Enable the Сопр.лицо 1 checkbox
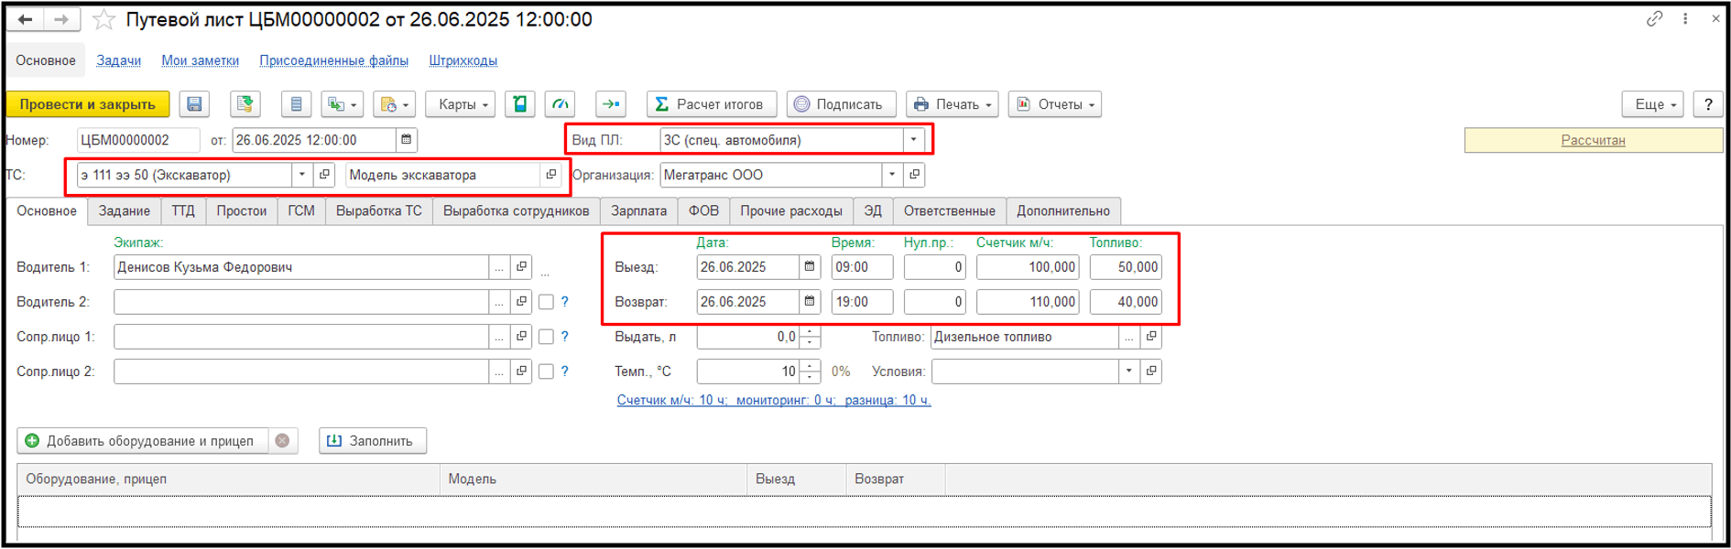 coord(546,337)
